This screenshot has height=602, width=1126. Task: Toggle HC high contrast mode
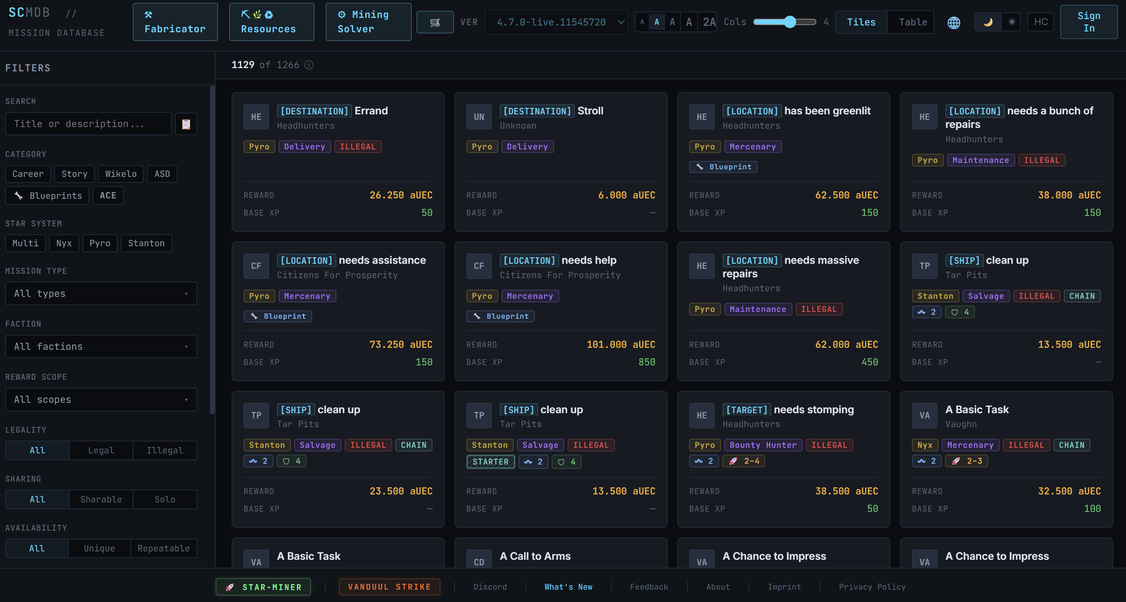[x=1040, y=22]
